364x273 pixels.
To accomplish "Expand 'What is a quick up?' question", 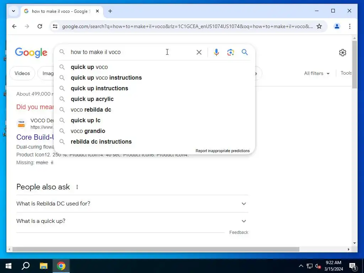I will click(132, 221).
